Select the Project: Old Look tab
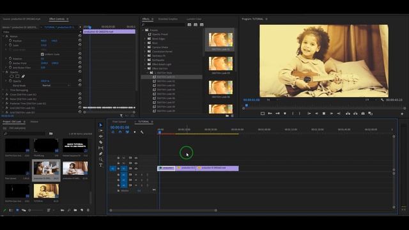 [12, 121]
